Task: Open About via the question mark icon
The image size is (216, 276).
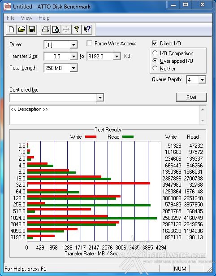Action: [77, 29]
